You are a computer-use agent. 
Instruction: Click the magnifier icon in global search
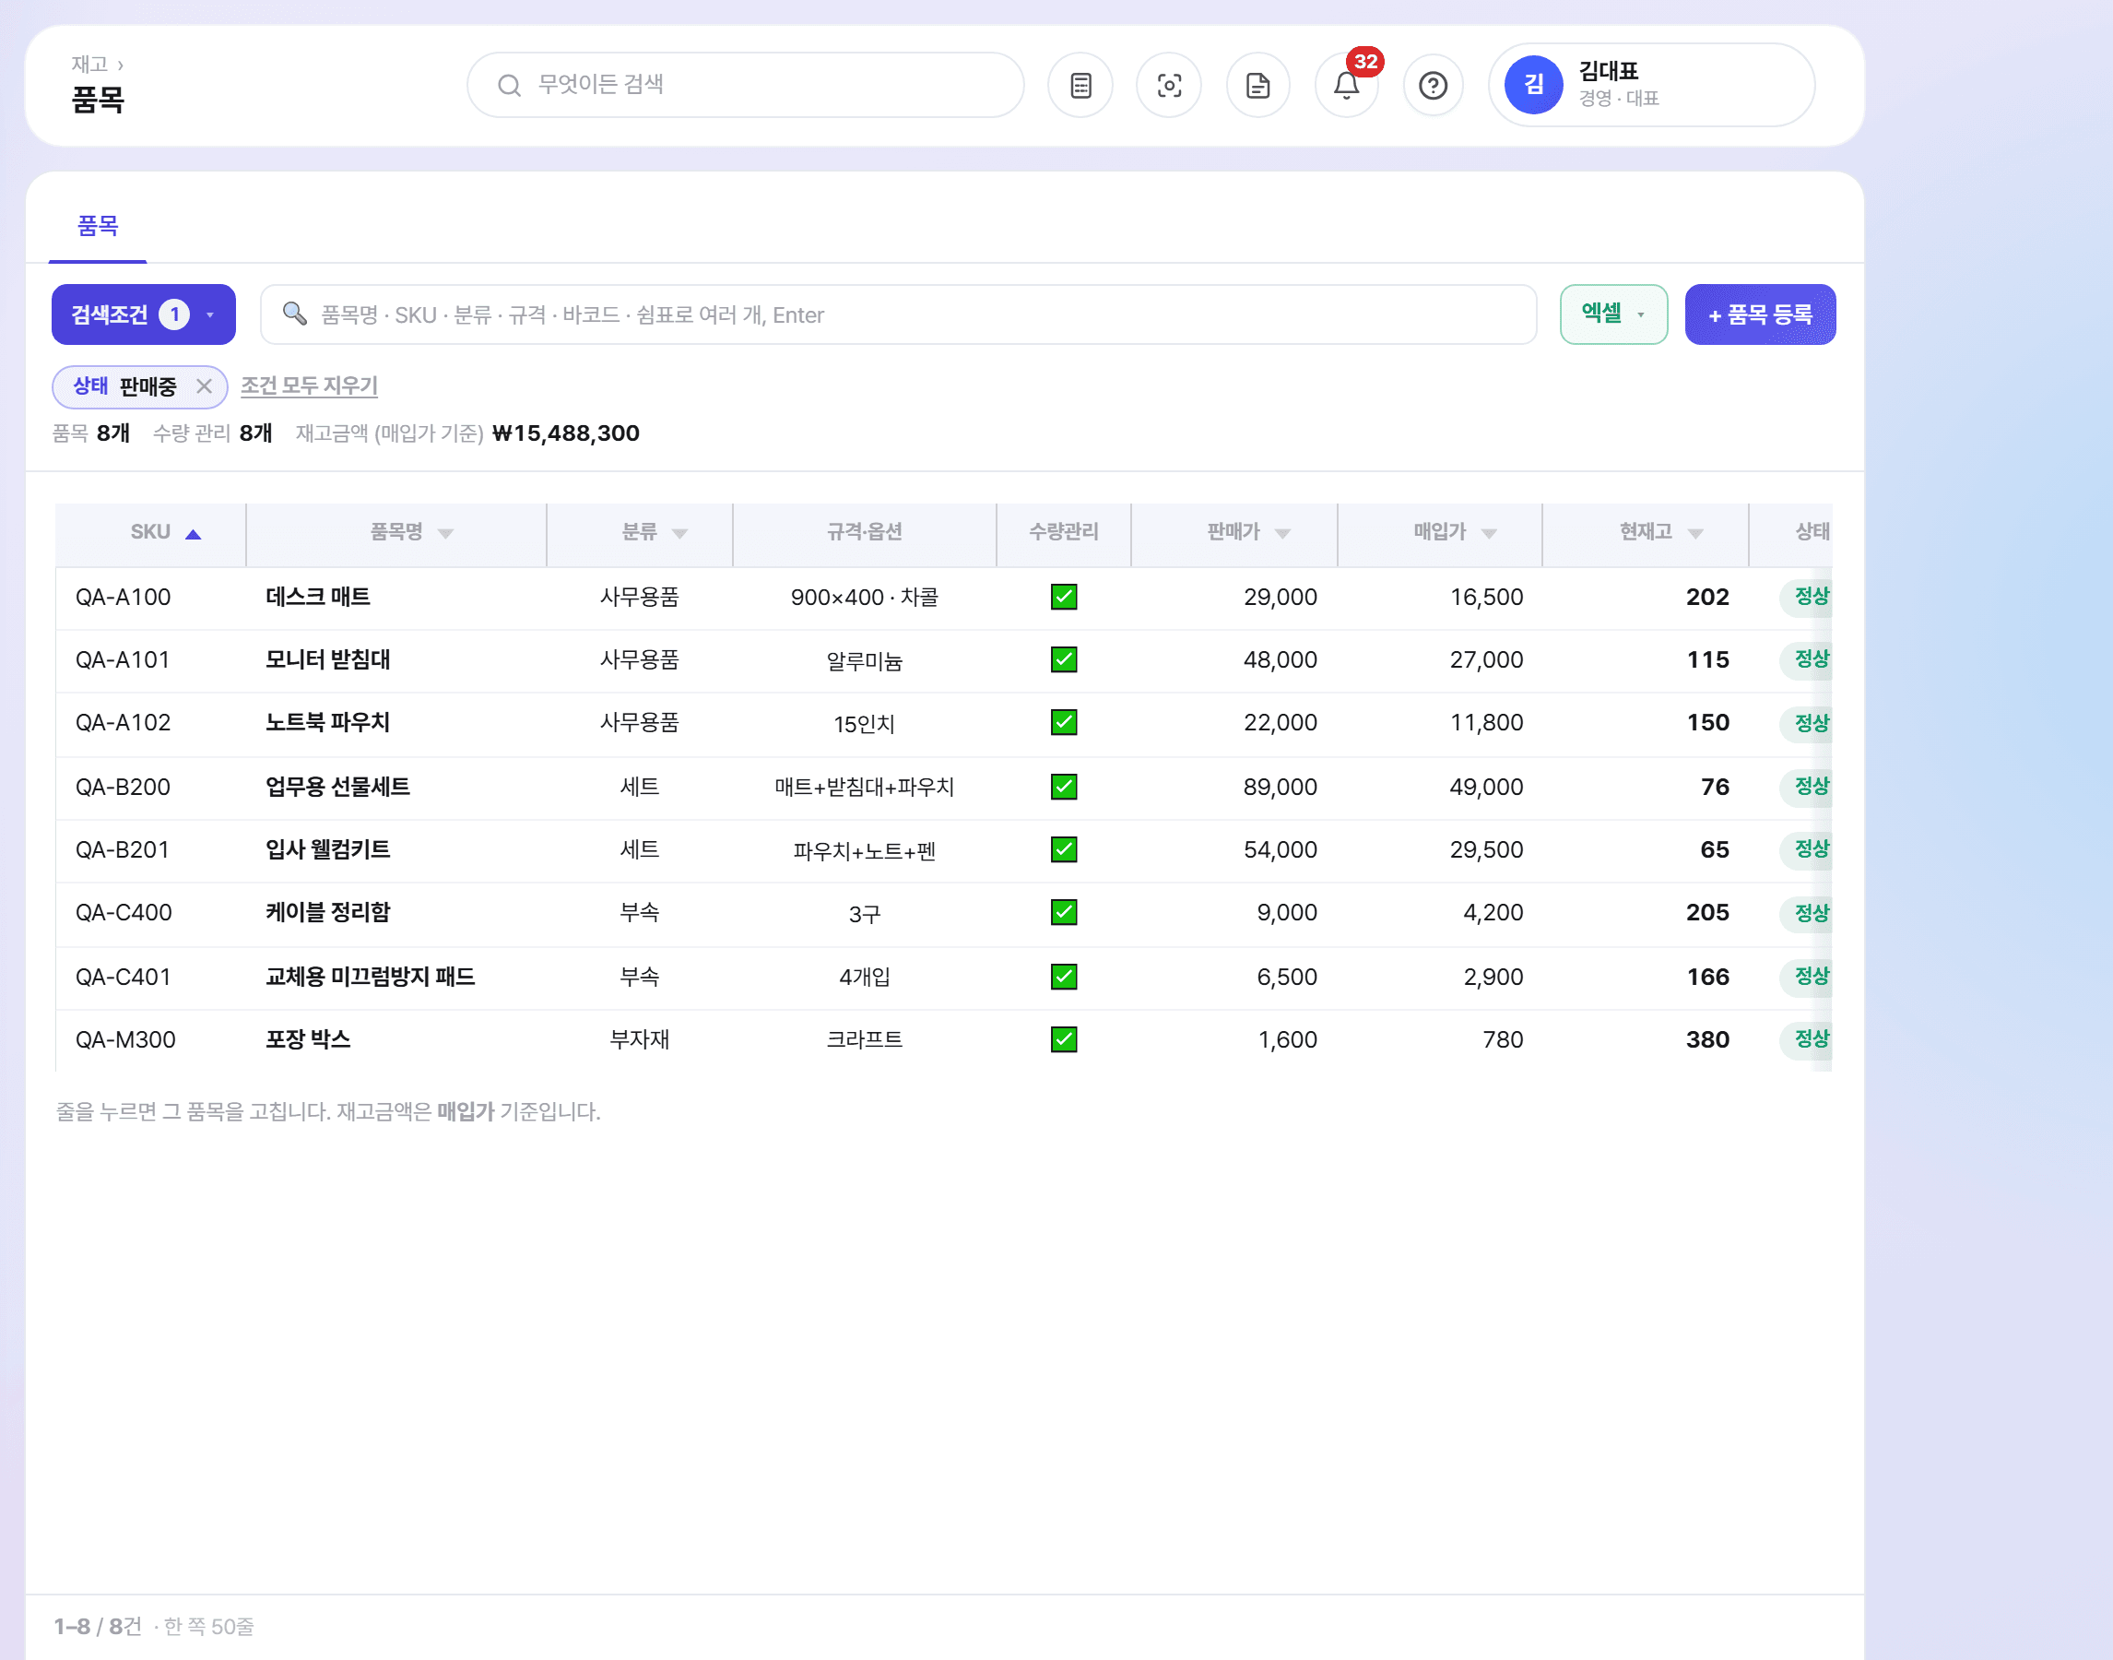click(x=509, y=86)
